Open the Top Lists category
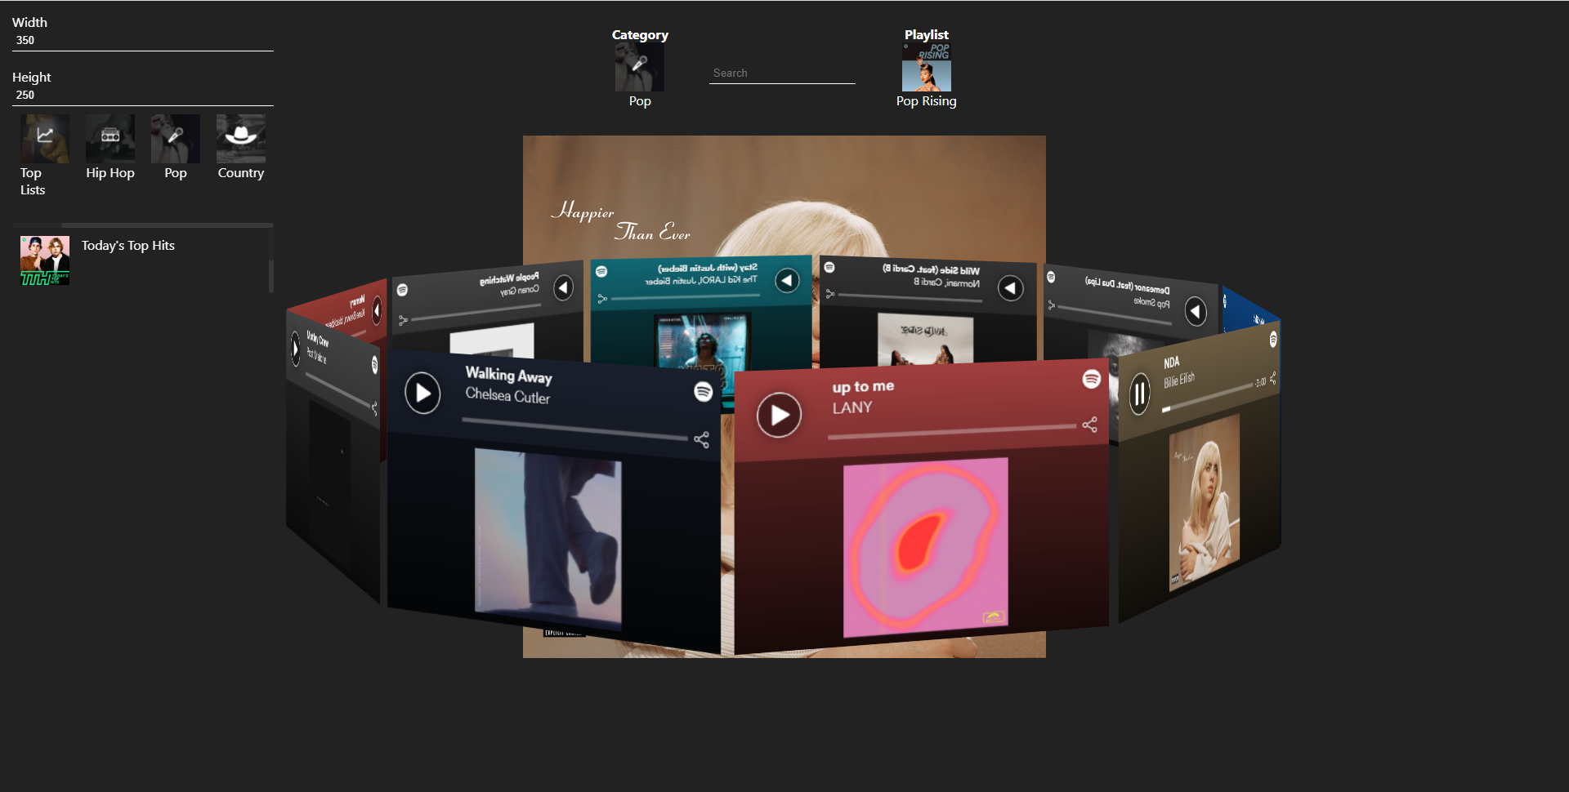 coord(44,139)
